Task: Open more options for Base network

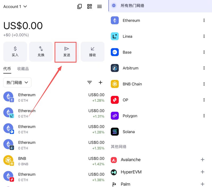Action: [204, 52]
